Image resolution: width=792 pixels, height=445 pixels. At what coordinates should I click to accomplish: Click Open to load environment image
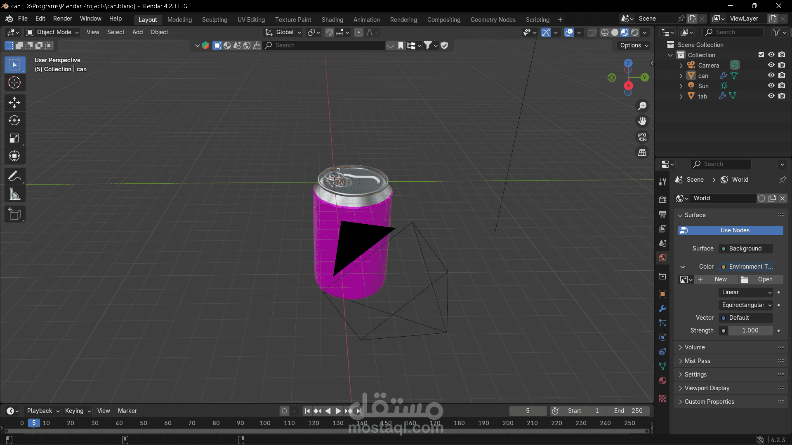click(761, 279)
